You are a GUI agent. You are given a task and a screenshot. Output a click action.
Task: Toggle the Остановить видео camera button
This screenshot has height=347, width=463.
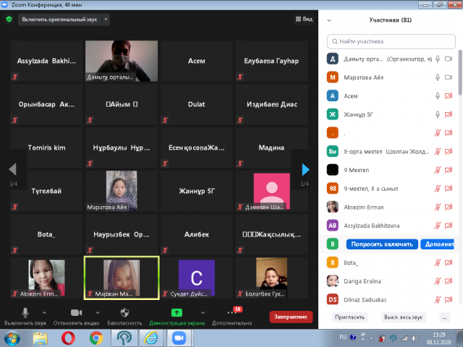pyautogui.click(x=76, y=316)
